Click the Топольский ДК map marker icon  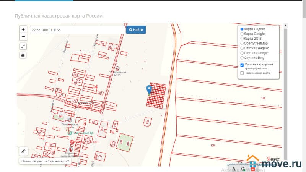tap(70, 133)
